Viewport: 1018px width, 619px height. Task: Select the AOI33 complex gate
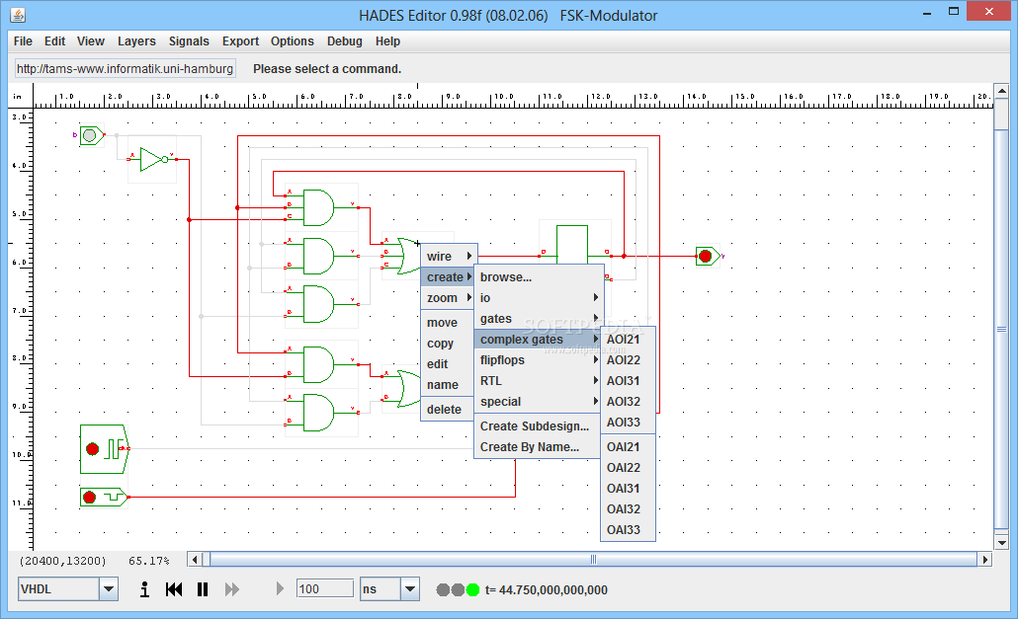coord(628,422)
